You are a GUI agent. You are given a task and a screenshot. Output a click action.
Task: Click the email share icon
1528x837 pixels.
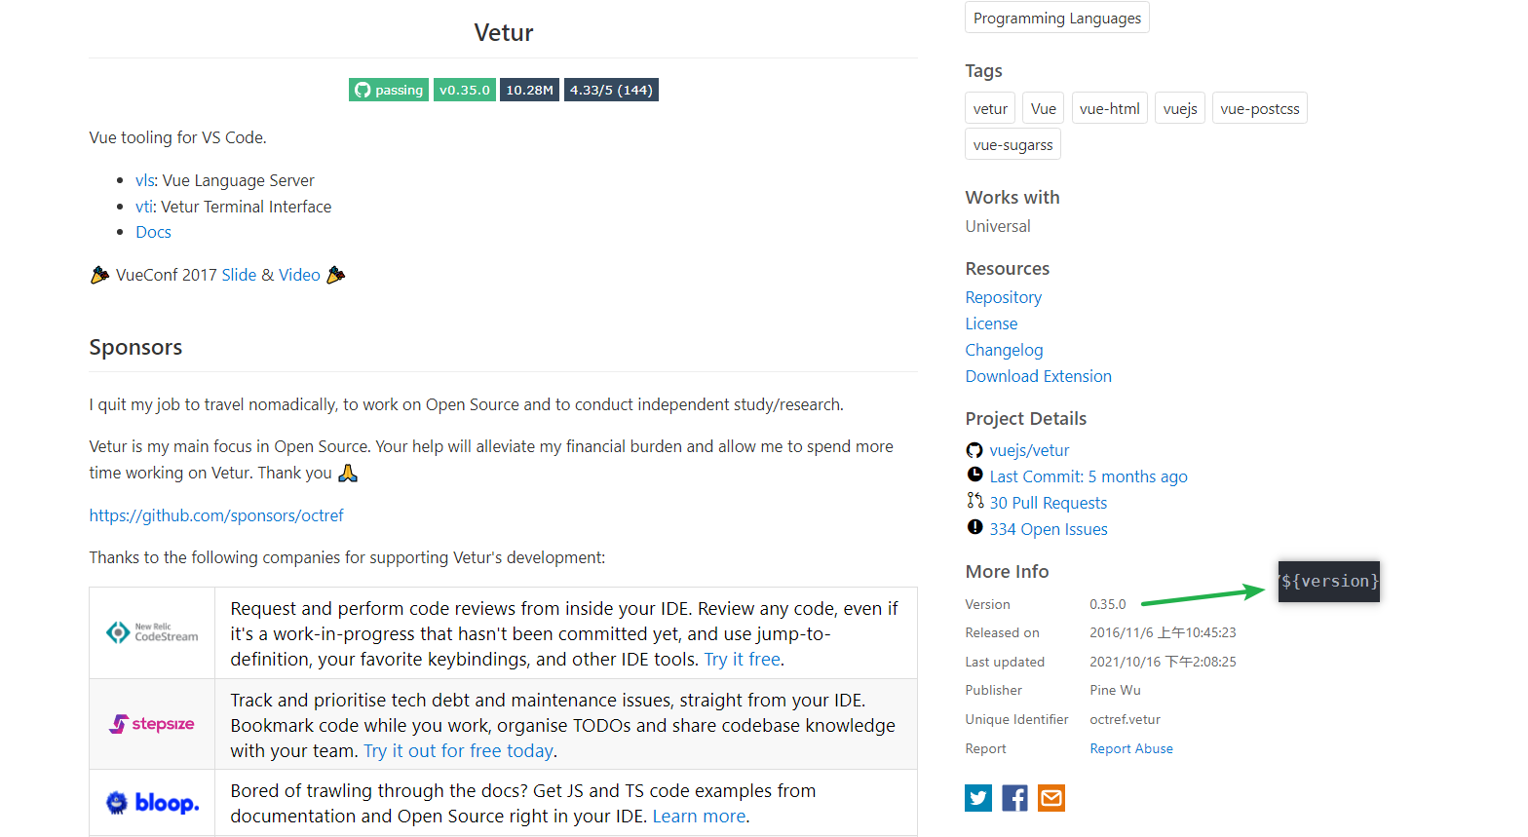(1050, 798)
